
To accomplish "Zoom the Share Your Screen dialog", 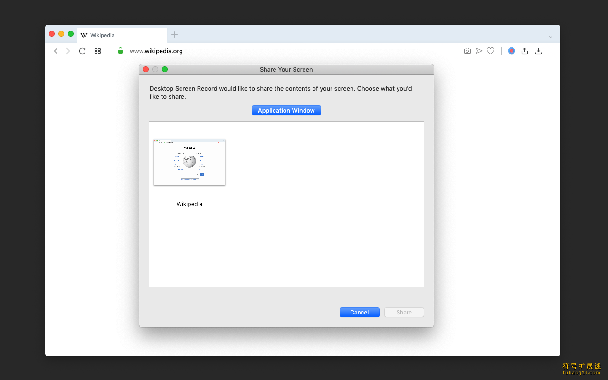I will (165, 69).
